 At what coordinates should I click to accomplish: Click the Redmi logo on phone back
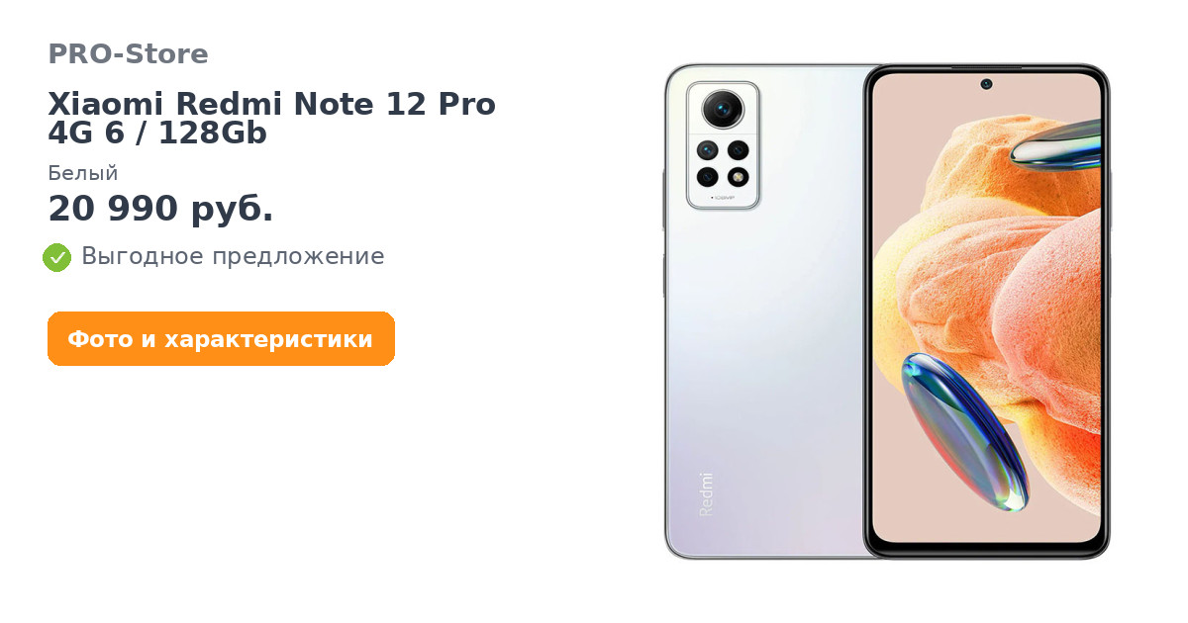click(x=706, y=493)
